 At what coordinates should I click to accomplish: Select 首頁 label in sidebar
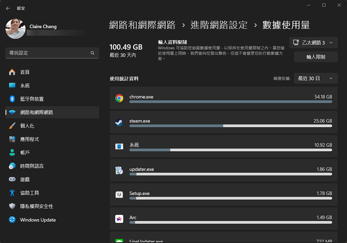[x=25, y=72]
